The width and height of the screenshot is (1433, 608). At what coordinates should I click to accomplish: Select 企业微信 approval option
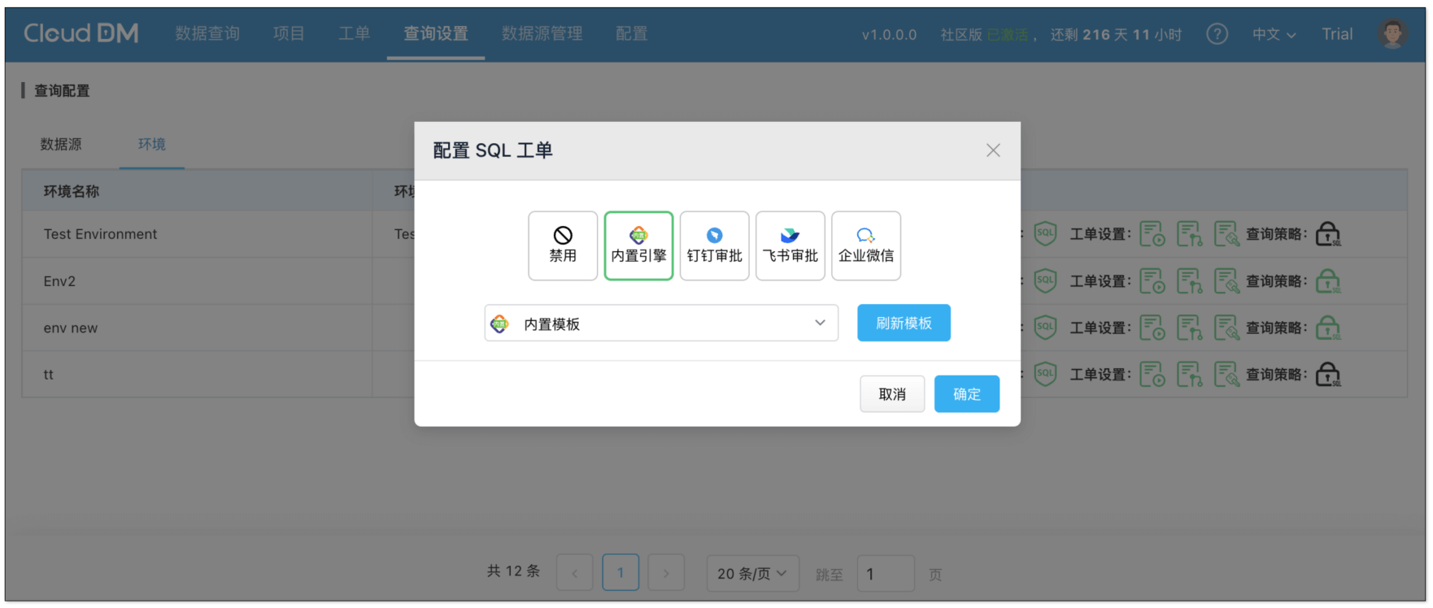(865, 245)
